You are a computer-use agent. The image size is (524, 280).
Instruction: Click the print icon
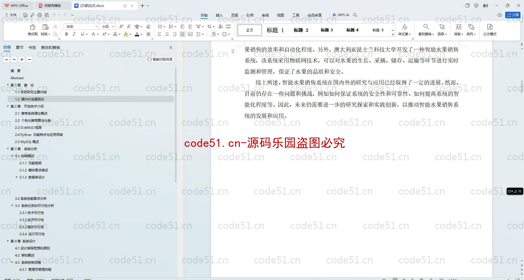[40, 15]
